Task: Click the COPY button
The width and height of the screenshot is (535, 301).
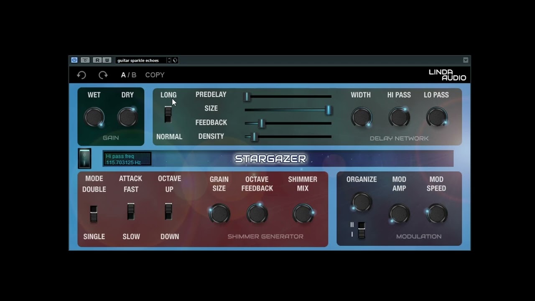Action: coord(155,75)
